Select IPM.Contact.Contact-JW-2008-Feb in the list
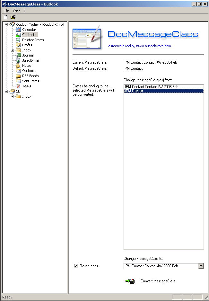Image resolution: width=209 pixels, height=301 pixels. point(164,87)
